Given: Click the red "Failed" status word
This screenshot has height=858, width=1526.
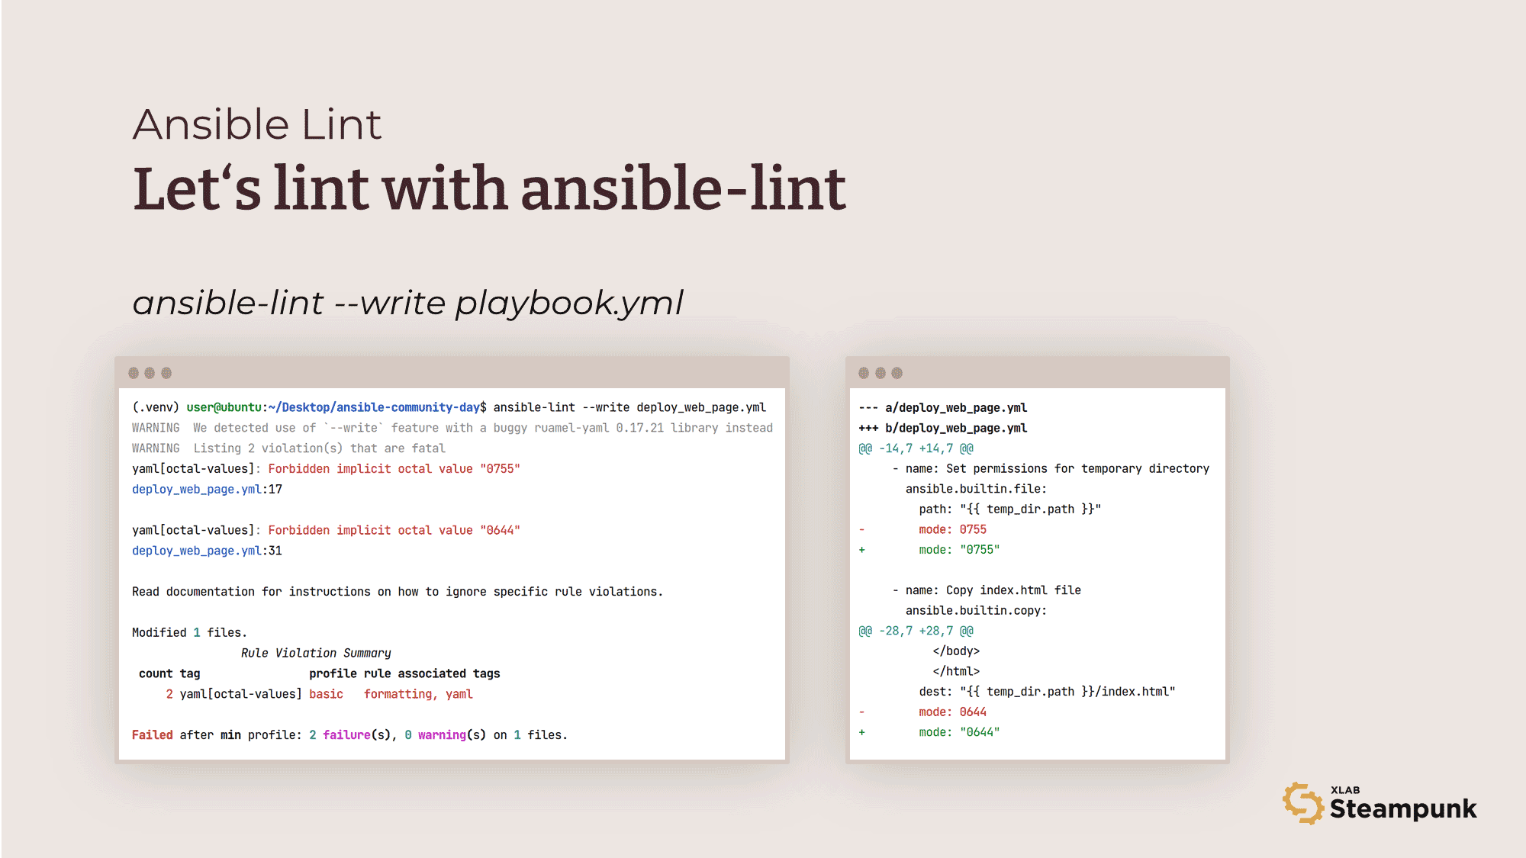Looking at the screenshot, I should (152, 735).
